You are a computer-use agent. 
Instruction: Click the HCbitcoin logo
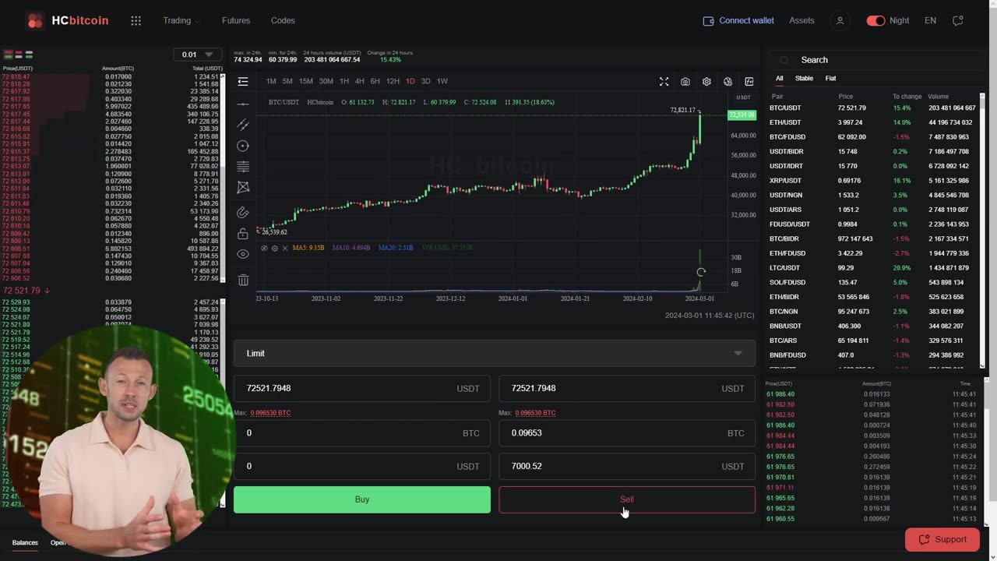pos(68,21)
